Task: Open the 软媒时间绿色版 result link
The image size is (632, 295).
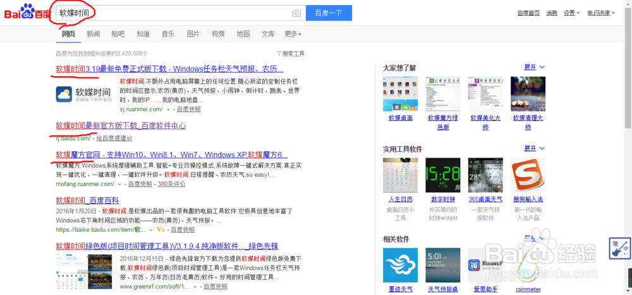Action: [x=167, y=246]
